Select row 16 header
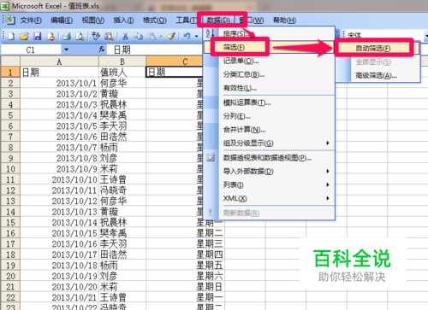The height and width of the screenshot is (310, 428). (x=10, y=233)
